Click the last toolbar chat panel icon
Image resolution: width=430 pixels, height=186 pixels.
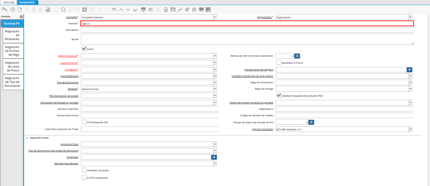click(x=208, y=10)
